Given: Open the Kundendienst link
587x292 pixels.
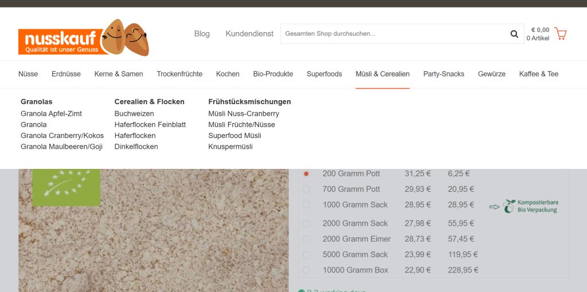Looking at the screenshot, I should coord(249,34).
